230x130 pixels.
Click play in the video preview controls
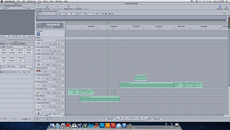click(x=17, y=37)
